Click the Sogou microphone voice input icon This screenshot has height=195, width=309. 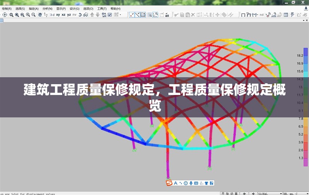191,183
